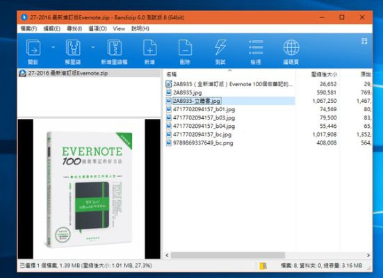Screen dimensions: 383x278
Task: Open the 編輯(E) menu
Action: [x=51, y=28]
